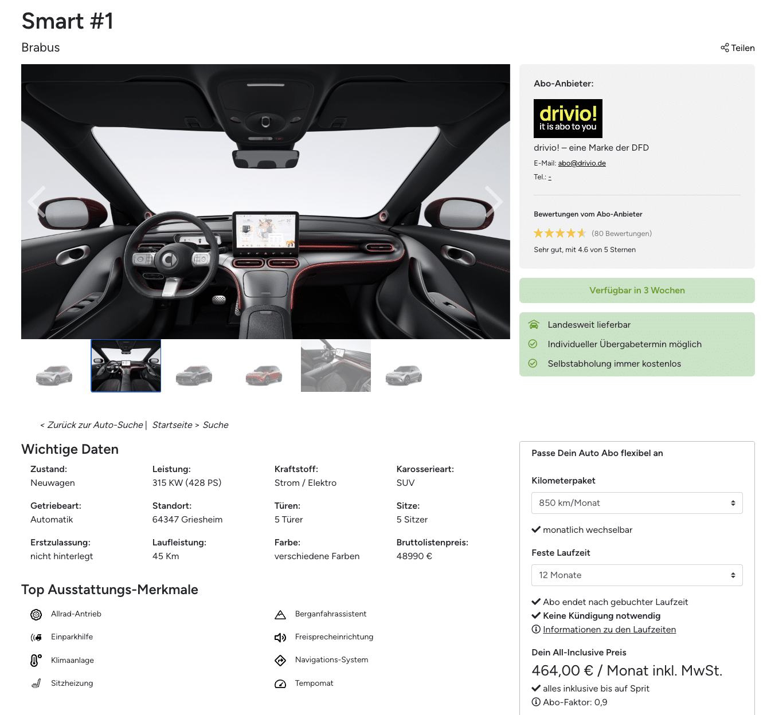Click the Verfügbar in 3 Wochen banner
The width and height of the screenshot is (767, 715).
click(x=637, y=290)
